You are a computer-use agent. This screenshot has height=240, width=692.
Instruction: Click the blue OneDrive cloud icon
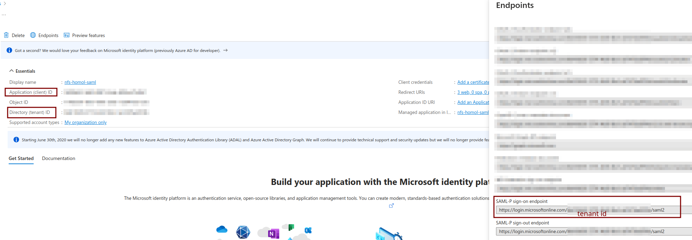[x=222, y=230]
